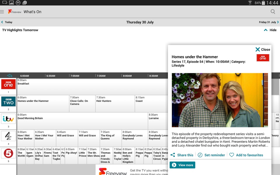Open Everybody Loves Raymond at 8:00am
Screen dimensions: 280x175
coord(135,138)
